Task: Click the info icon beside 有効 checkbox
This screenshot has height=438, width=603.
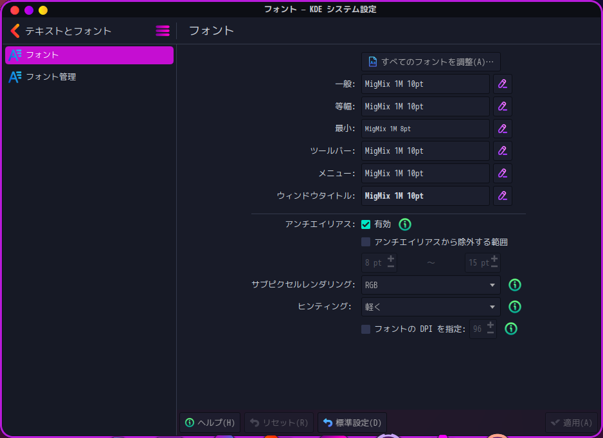Action: click(404, 224)
